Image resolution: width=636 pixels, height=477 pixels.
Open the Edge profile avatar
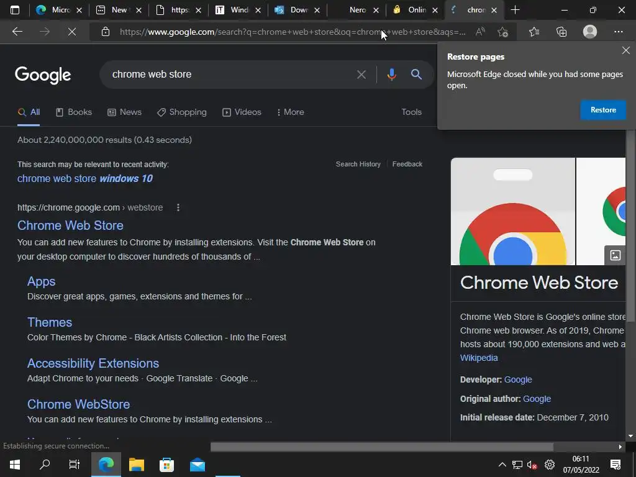click(x=590, y=32)
